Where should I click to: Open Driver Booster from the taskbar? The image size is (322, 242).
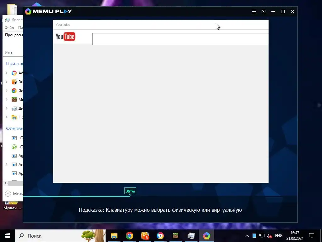(145, 236)
